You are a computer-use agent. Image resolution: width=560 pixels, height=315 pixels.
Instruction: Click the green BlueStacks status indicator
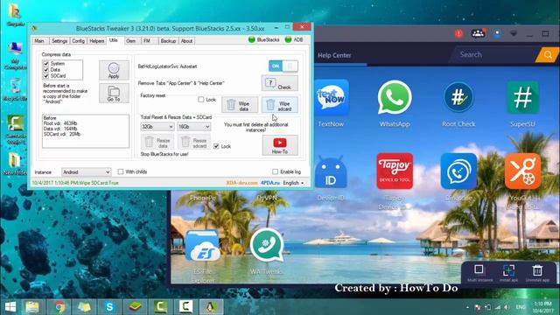tap(252, 39)
